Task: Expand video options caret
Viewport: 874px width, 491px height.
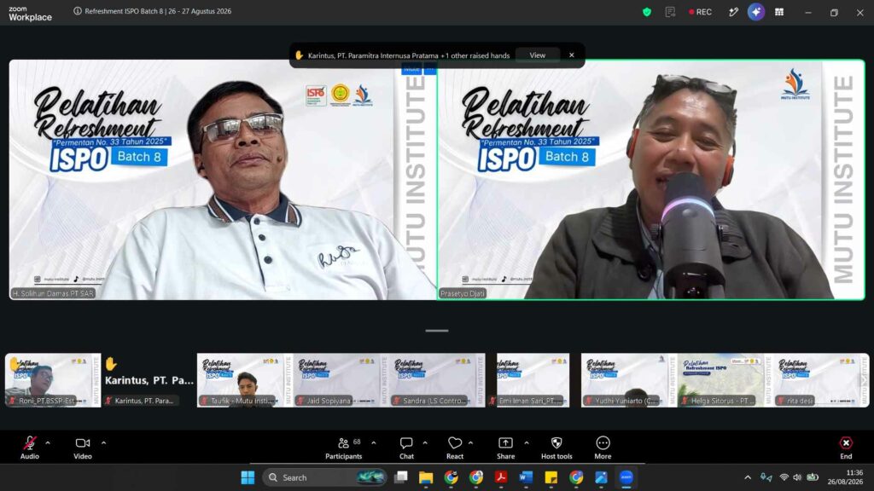Action: coord(103,443)
